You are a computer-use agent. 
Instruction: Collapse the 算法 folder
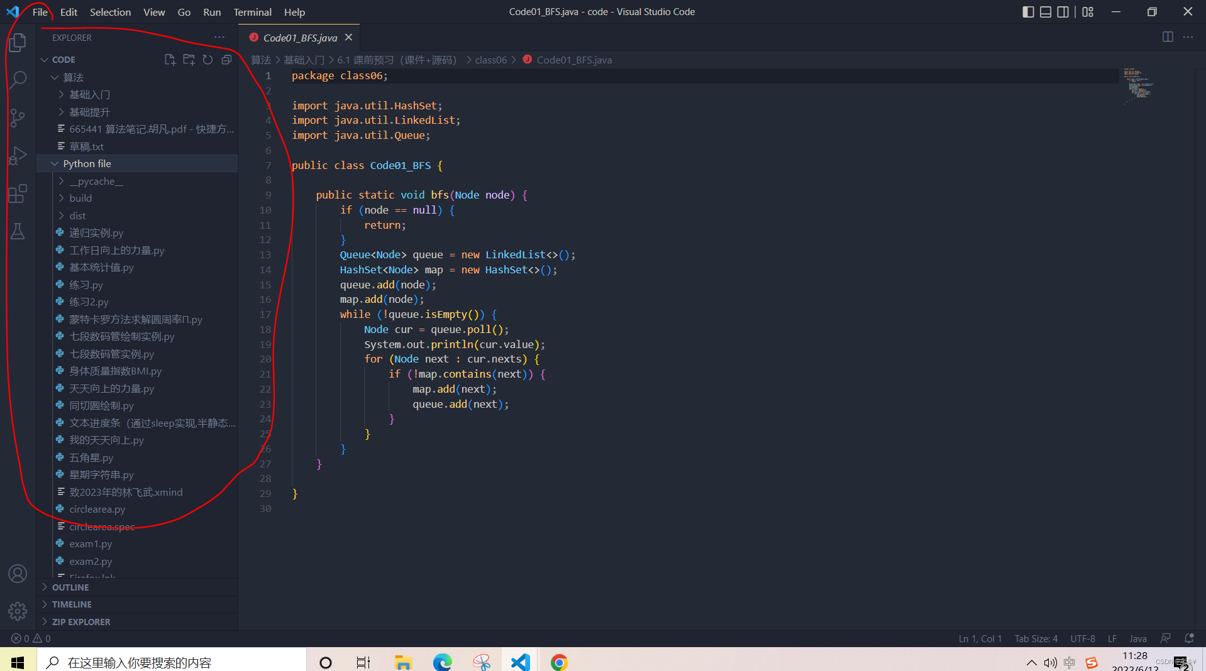coord(137,77)
